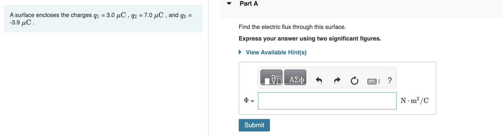Screen dimensions: 503x136
Task: Click the Part A heading
Action: [249, 4]
